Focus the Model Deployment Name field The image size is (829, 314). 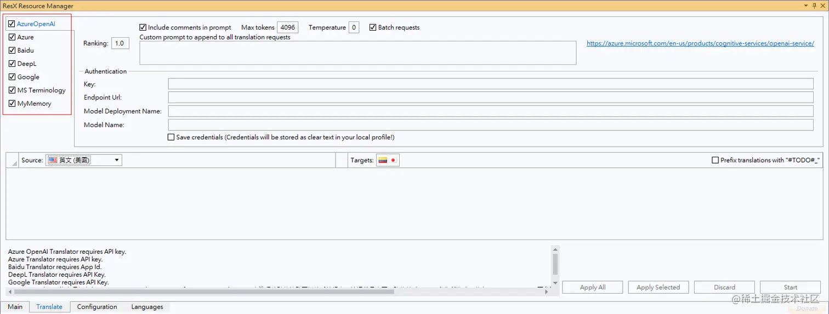(x=491, y=111)
